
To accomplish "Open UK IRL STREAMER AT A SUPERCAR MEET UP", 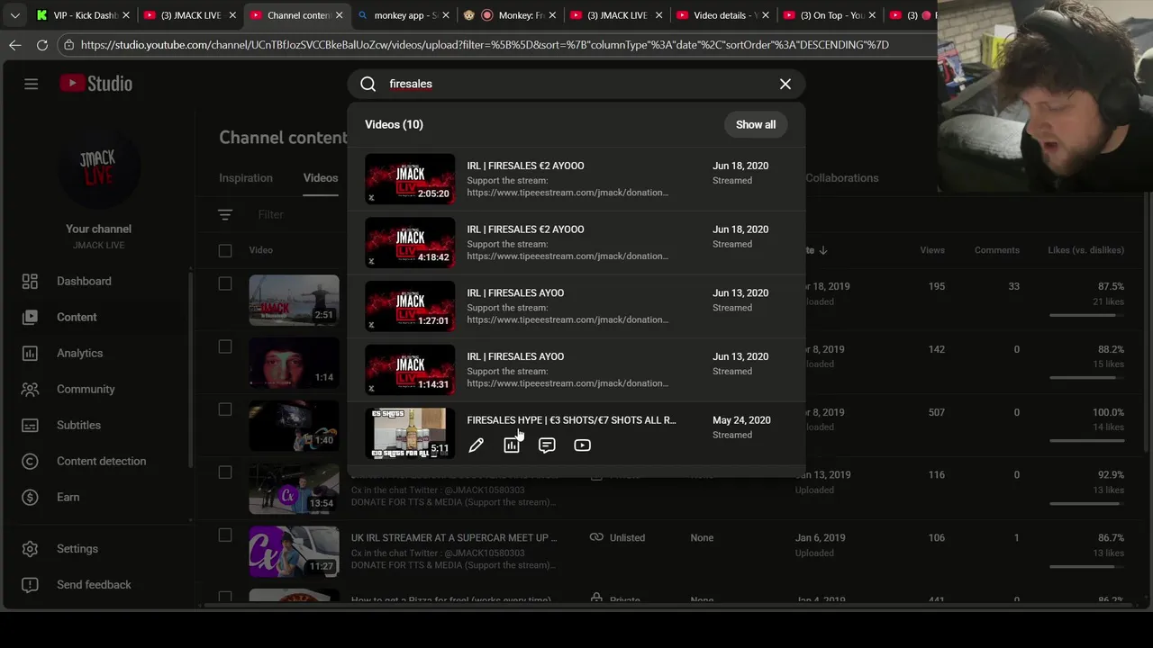I will pyautogui.click(x=454, y=537).
